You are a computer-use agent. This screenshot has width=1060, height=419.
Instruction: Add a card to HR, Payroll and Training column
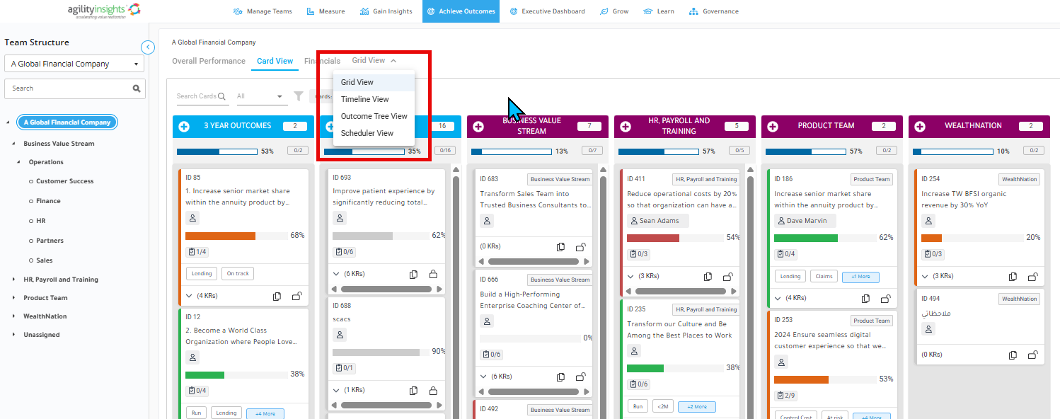click(x=626, y=126)
